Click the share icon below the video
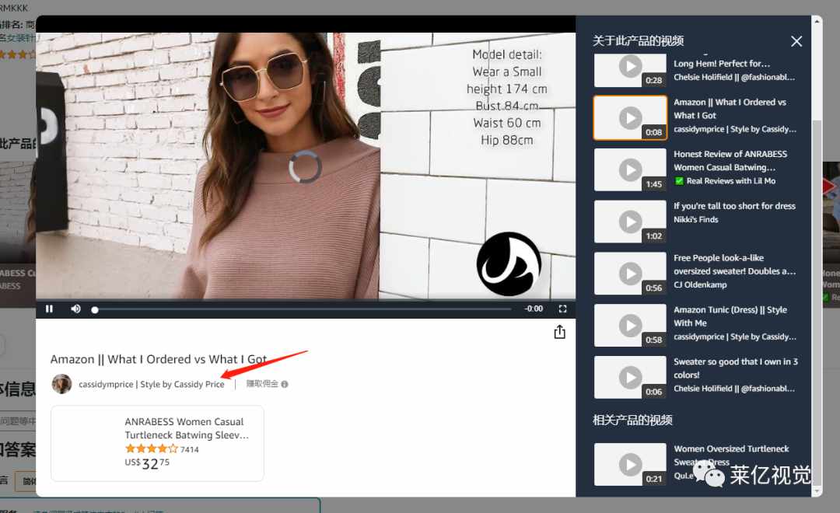This screenshot has height=513, width=840. [560, 332]
